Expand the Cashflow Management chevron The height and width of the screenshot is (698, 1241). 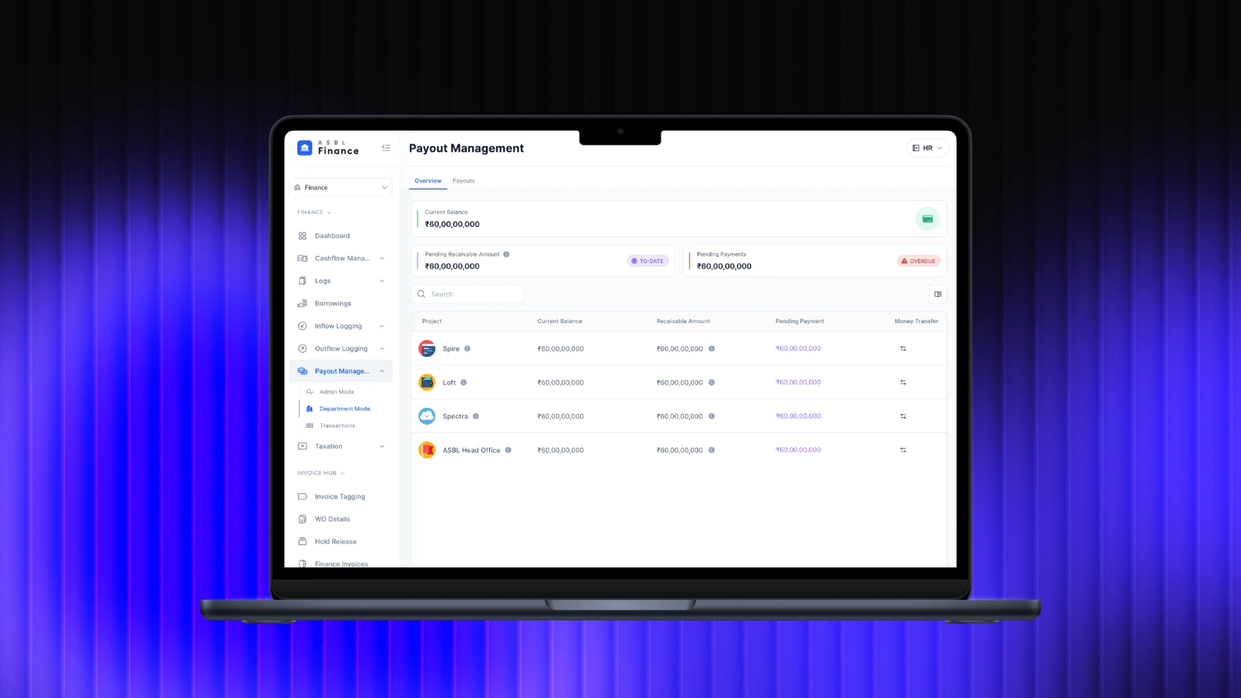click(382, 258)
